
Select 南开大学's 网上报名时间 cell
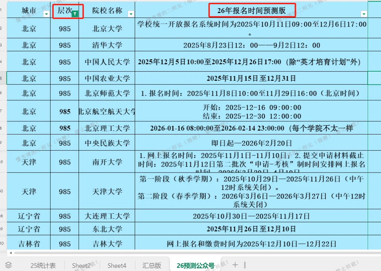pyautogui.click(x=251, y=162)
